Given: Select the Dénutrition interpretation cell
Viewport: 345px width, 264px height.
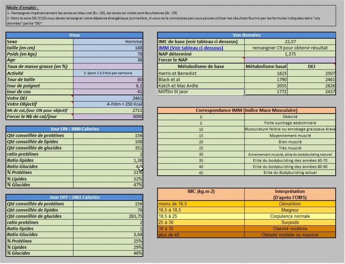Looking at the screenshot, I should (290, 204).
